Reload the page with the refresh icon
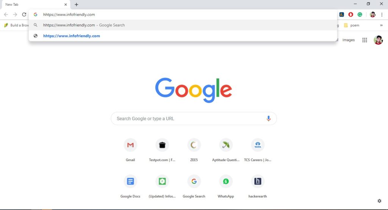 pos(24,15)
